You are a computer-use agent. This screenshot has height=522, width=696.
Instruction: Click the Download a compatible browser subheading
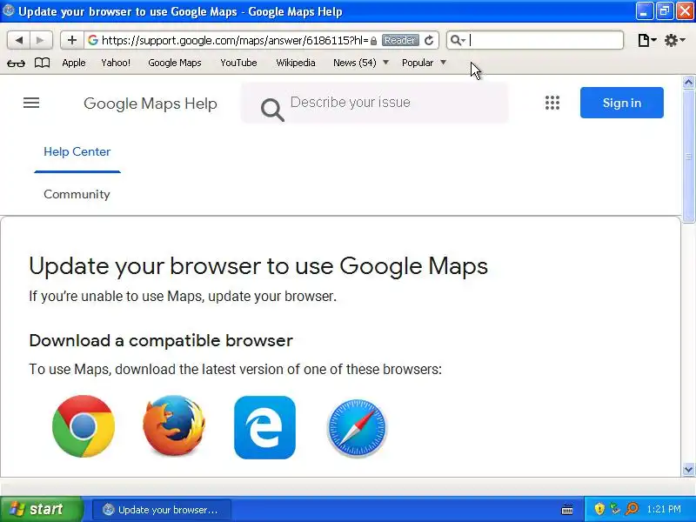pos(161,341)
